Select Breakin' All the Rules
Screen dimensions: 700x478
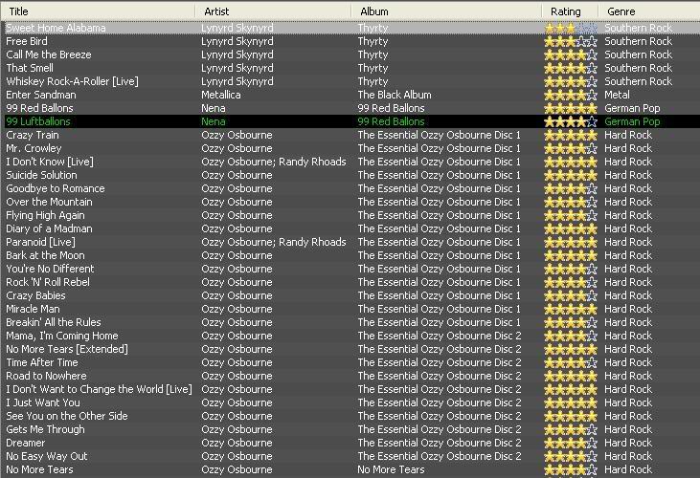54,322
